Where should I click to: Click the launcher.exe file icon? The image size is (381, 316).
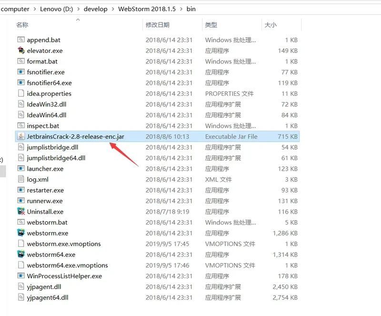click(21, 169)
